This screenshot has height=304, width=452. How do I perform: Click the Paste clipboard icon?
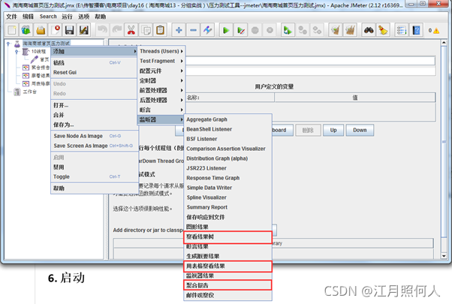click(160, 30)
